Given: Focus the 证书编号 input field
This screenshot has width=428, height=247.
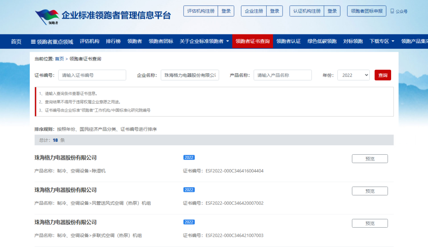Looking at the screenshot, I should point(92,75).
